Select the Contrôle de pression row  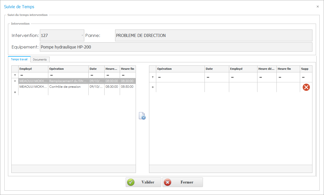pos(65,87)
